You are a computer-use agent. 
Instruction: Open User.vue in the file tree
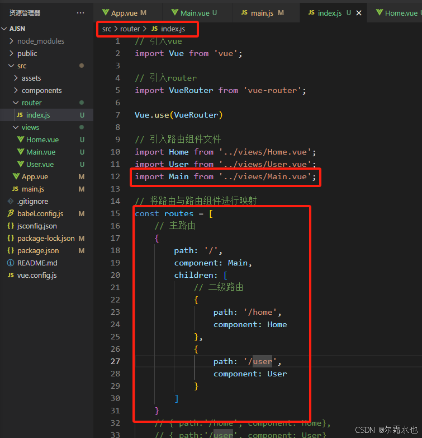coord(46,164)
